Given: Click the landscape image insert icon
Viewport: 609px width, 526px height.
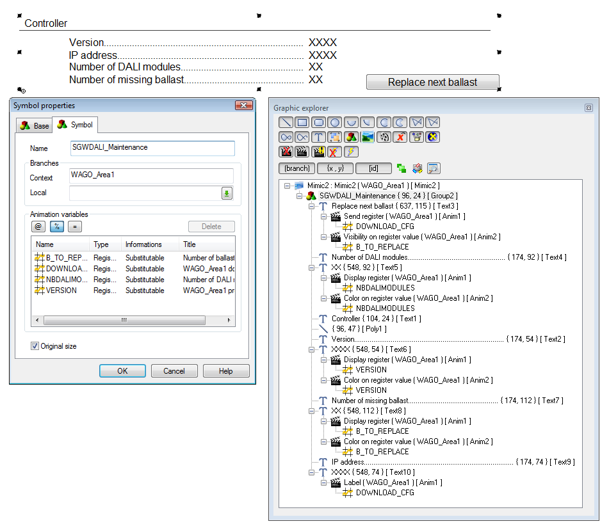Looking at the screenshot, I should click(x=368, y=137).
